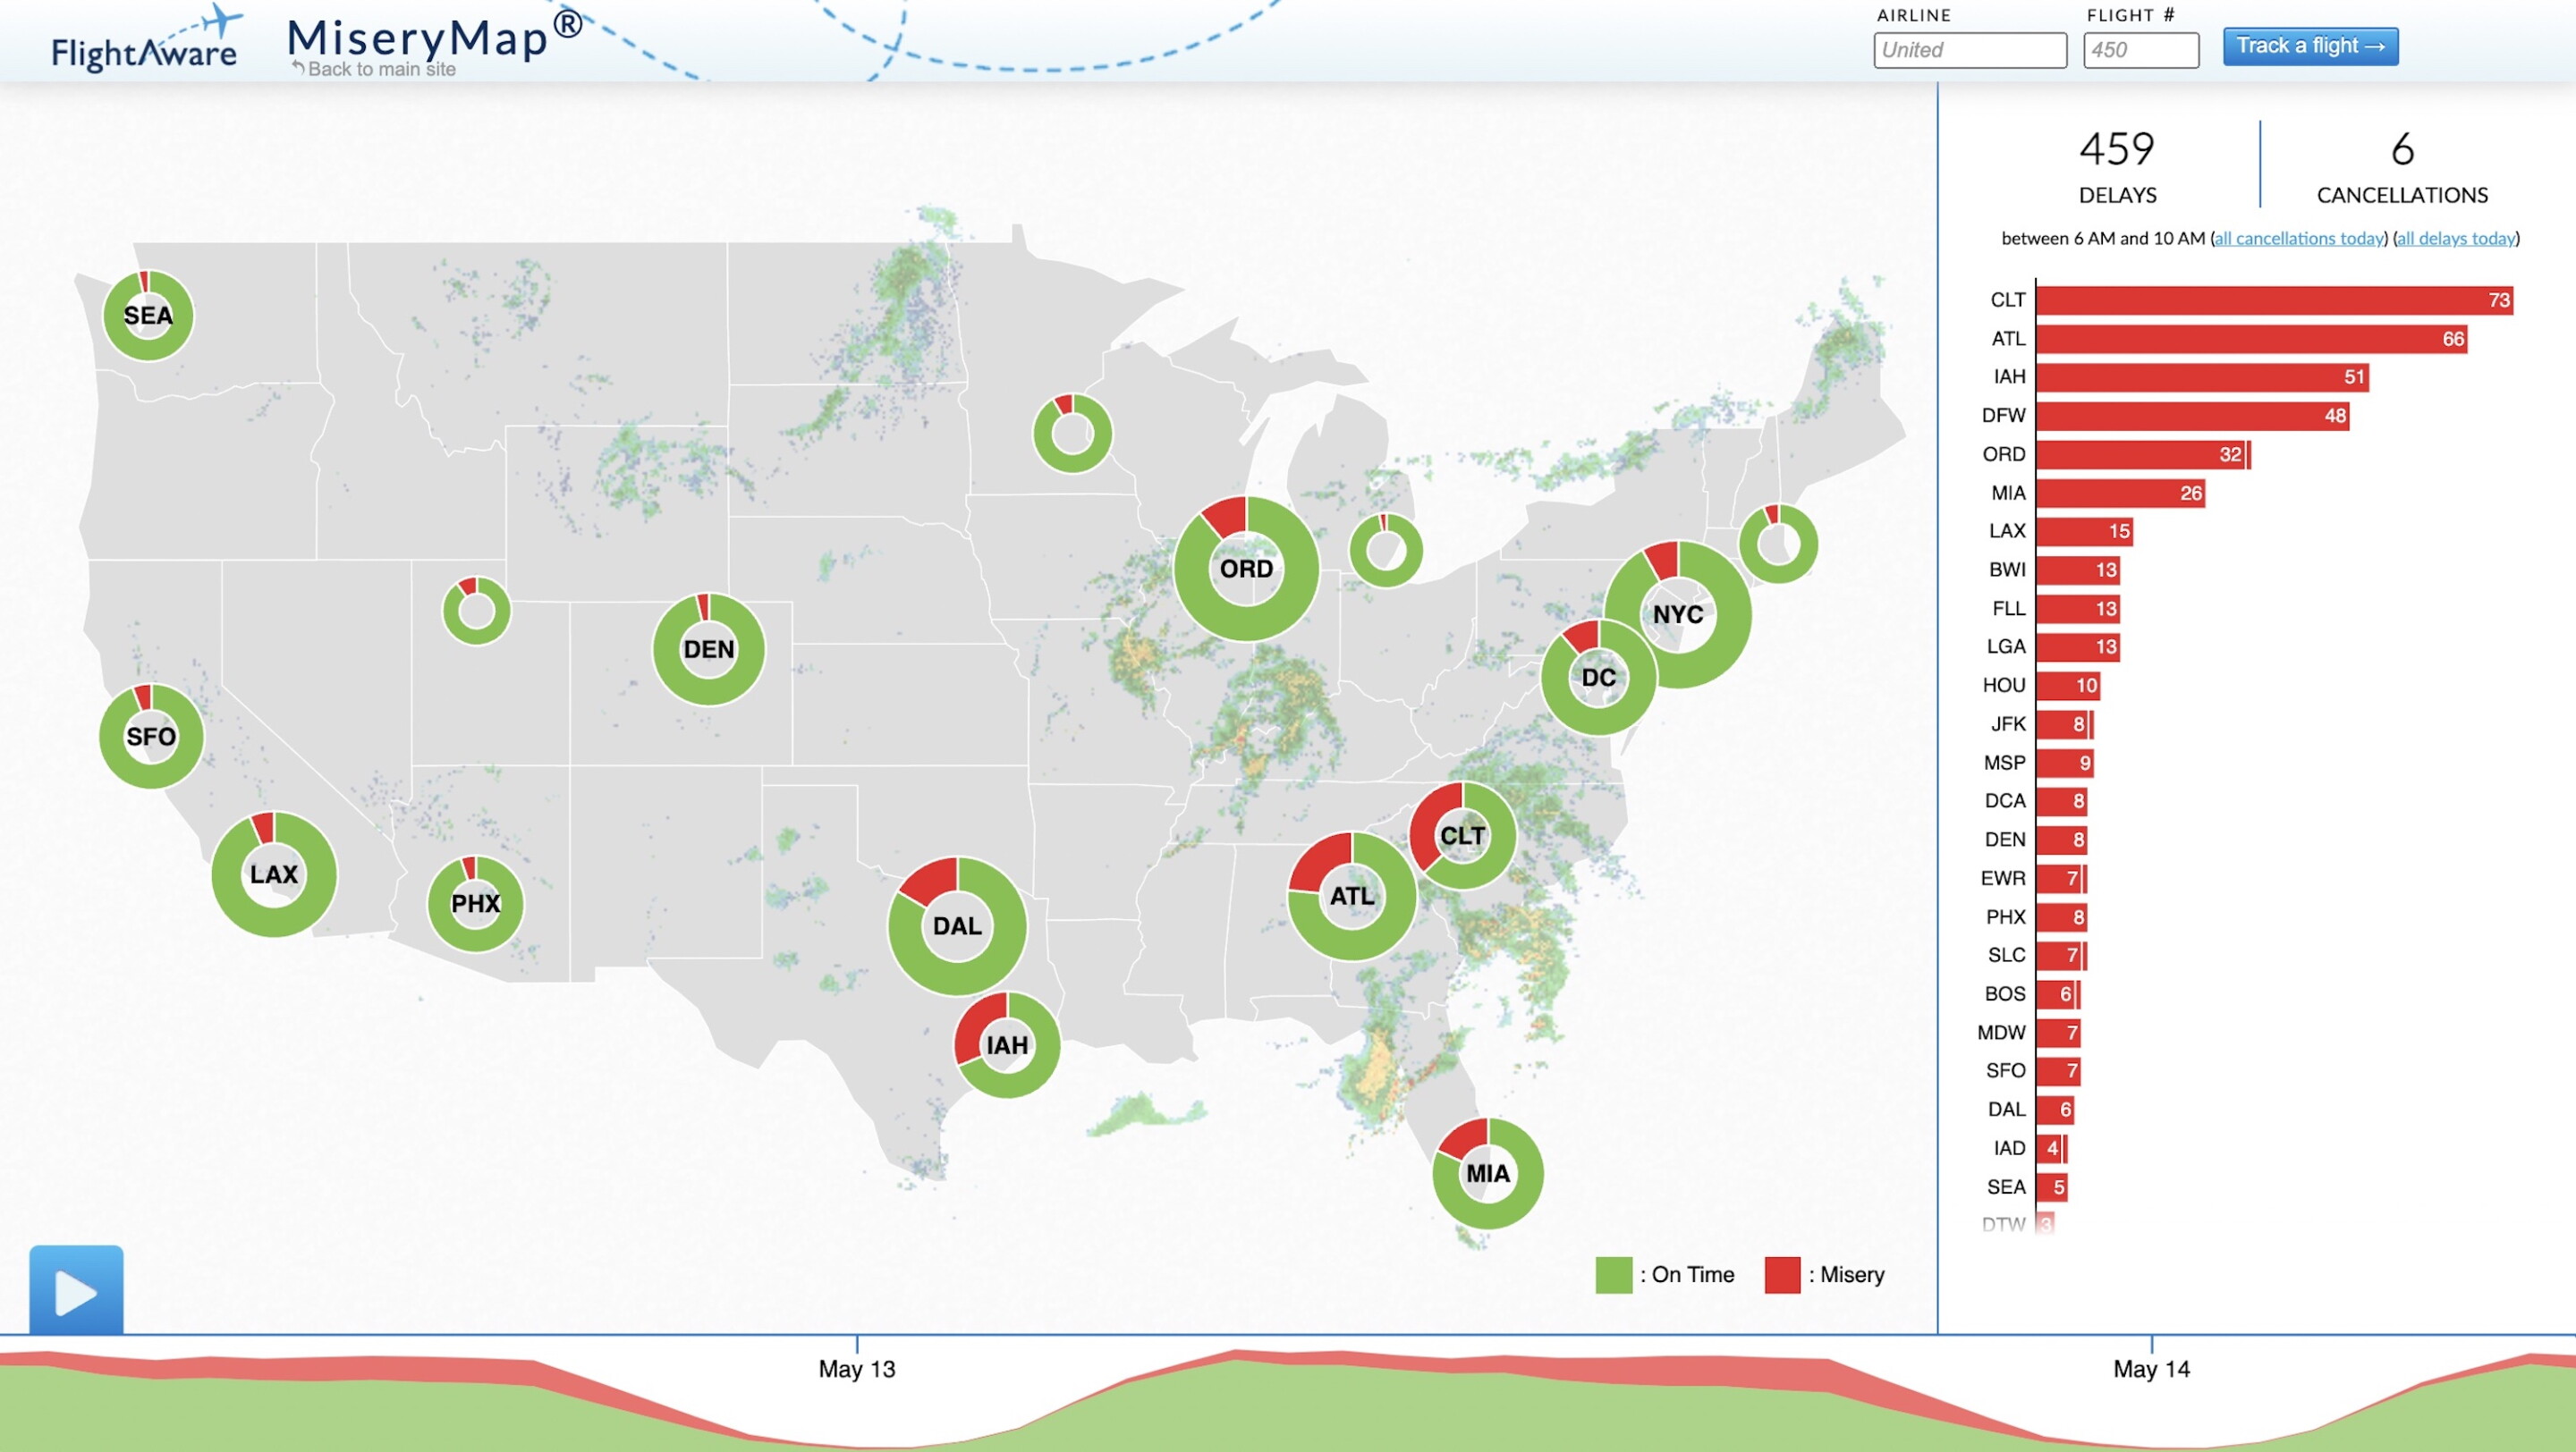Select the DC airport donut
The height and width of the screenshot is (1452, 2576).
coord(1599,678)
